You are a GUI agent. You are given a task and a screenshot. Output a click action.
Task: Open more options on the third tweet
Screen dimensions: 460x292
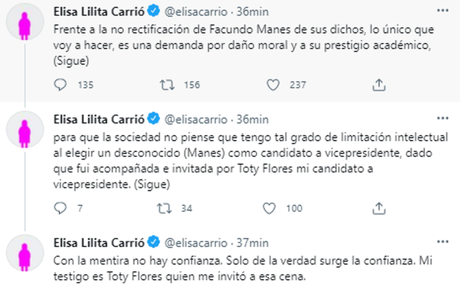[442, 242]
